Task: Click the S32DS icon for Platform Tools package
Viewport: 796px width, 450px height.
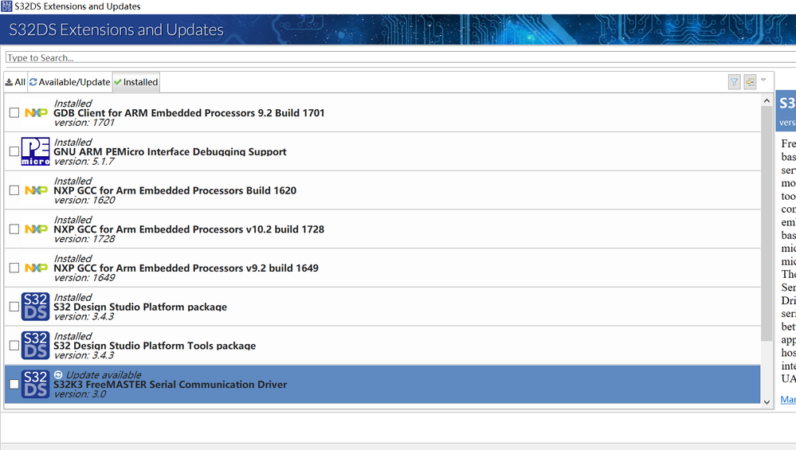Action: coord(35,346)
